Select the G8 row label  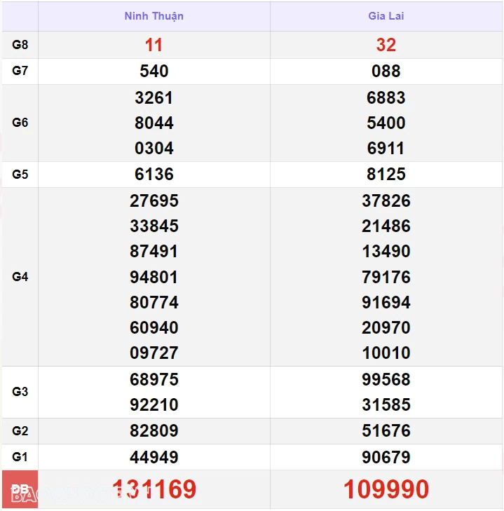point(20,45)
